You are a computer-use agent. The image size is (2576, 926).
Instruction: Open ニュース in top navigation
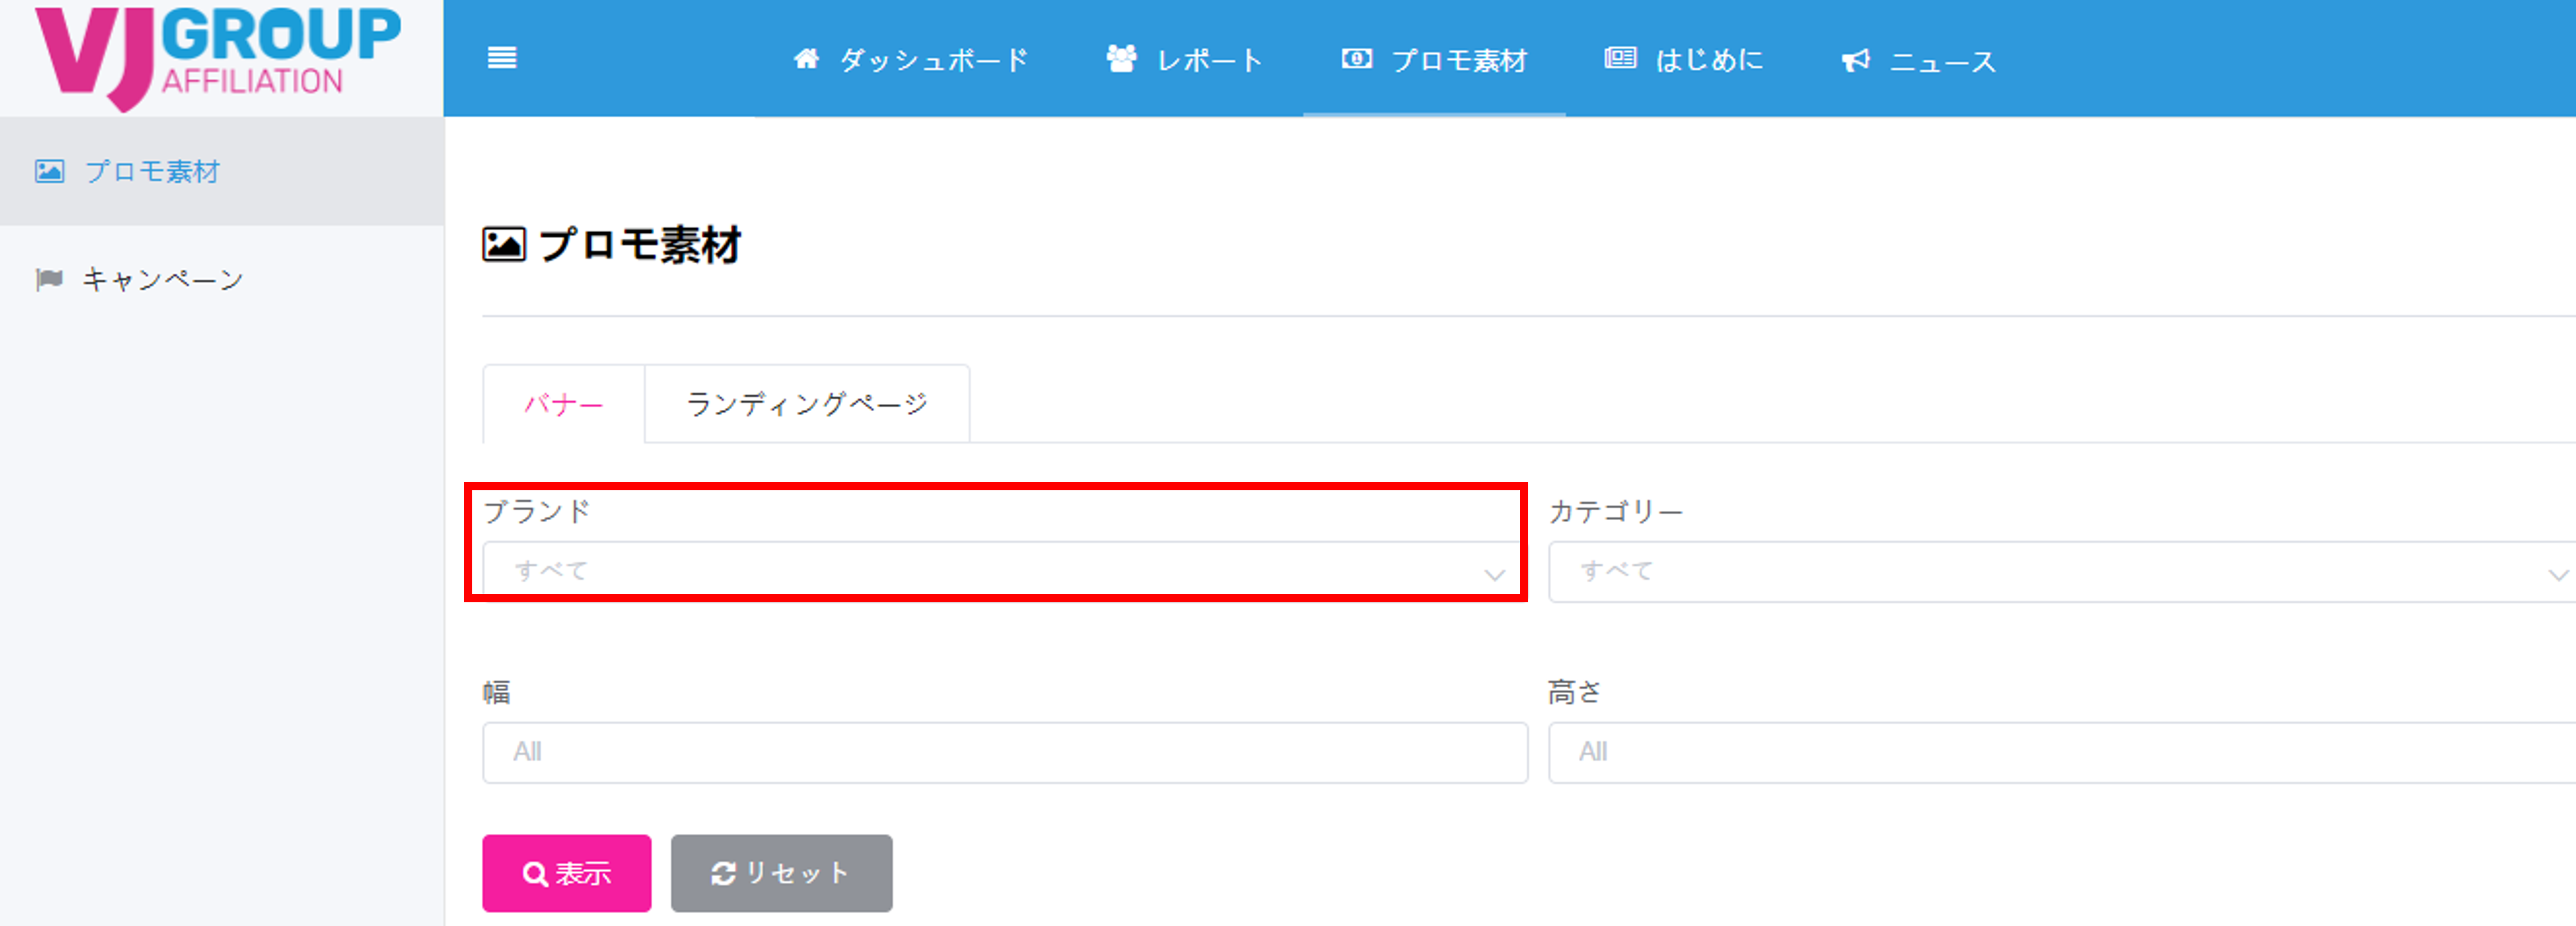pos(1942,62)
